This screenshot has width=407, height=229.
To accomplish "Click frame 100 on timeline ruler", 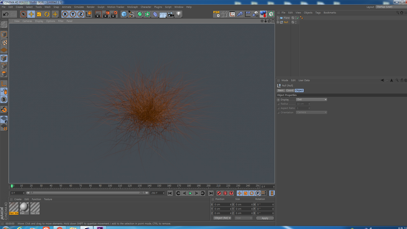I will coord(110,186).
